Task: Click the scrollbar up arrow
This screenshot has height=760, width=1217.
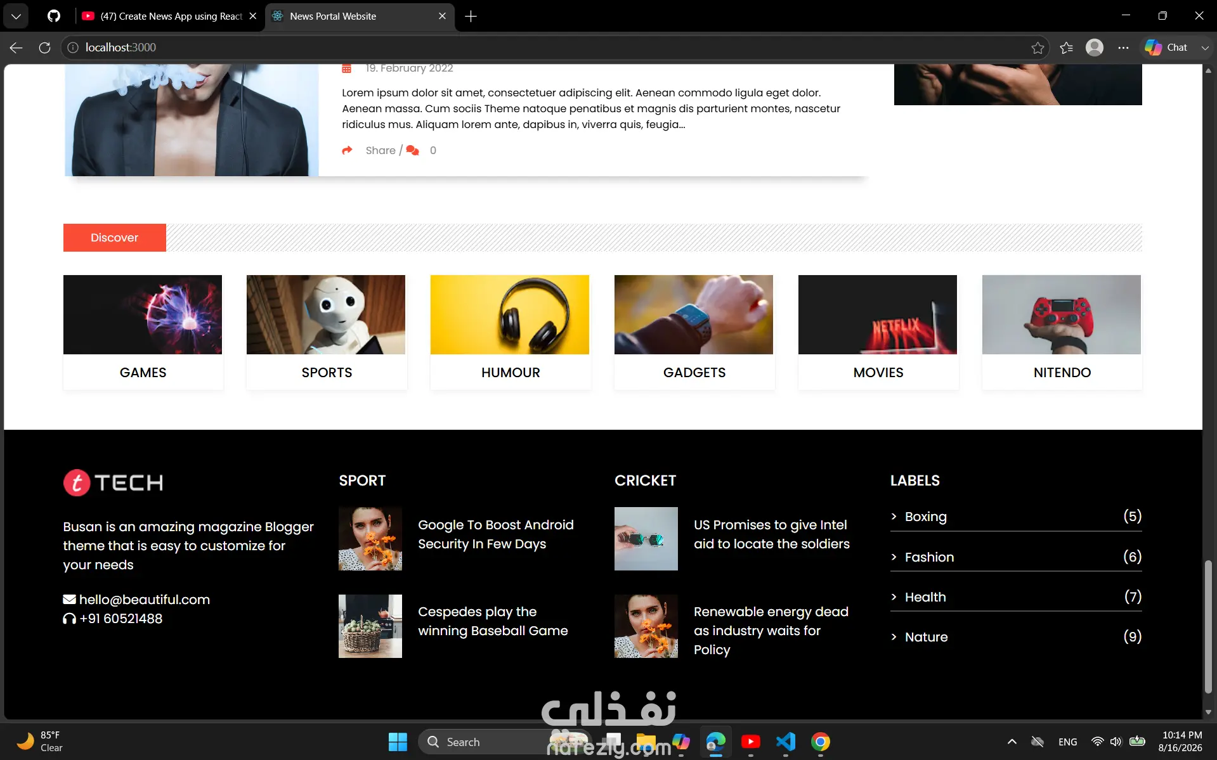Action: [x=1208, y=70]
